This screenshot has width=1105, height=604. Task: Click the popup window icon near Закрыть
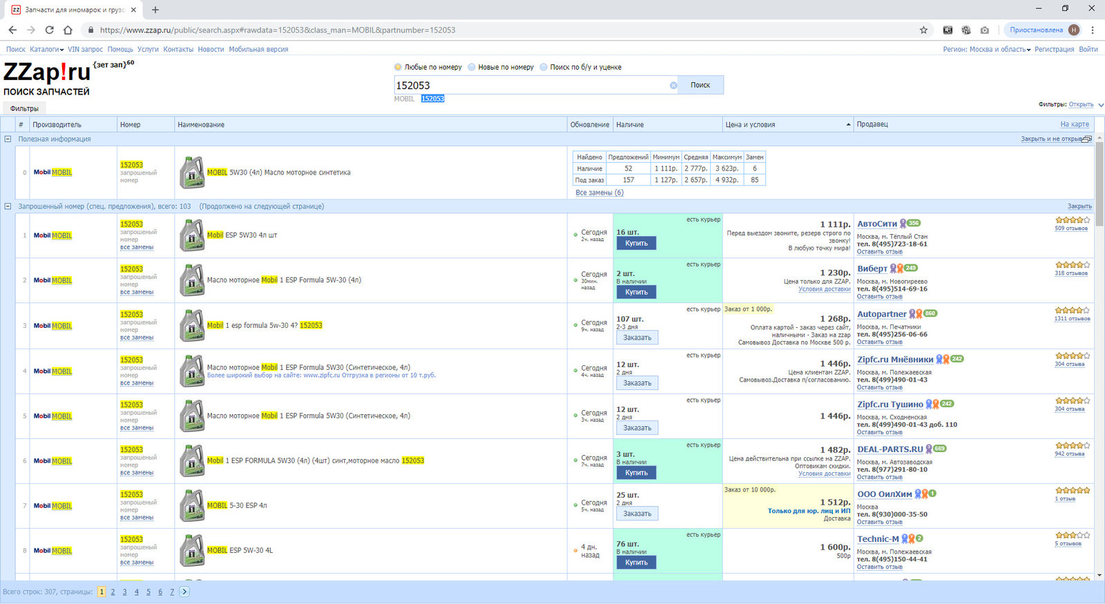pos(1087,139)
